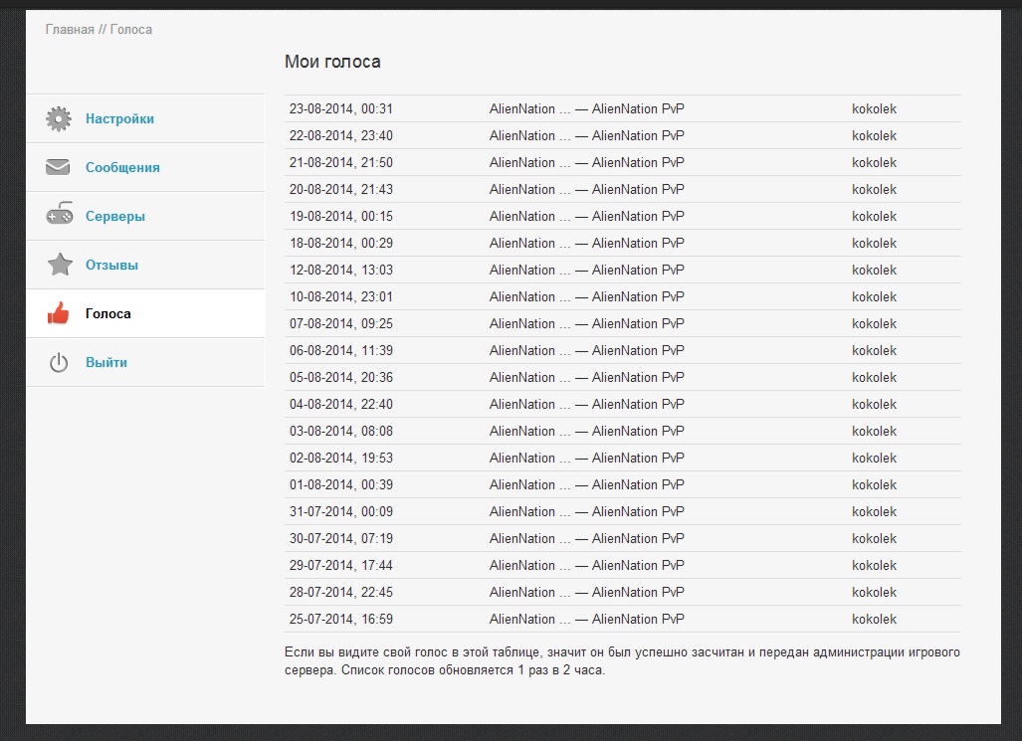Select the date 04-08-2014, 22:40
1022x741 pixels.
point(341,404)
